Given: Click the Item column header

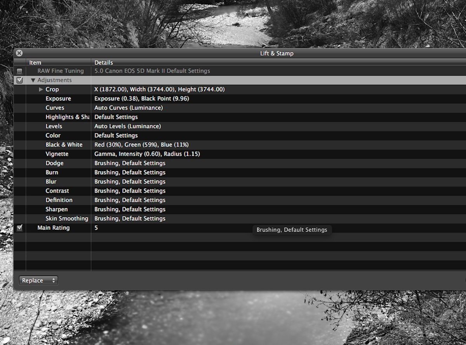Looking at the screenshot, I should 35,62.
